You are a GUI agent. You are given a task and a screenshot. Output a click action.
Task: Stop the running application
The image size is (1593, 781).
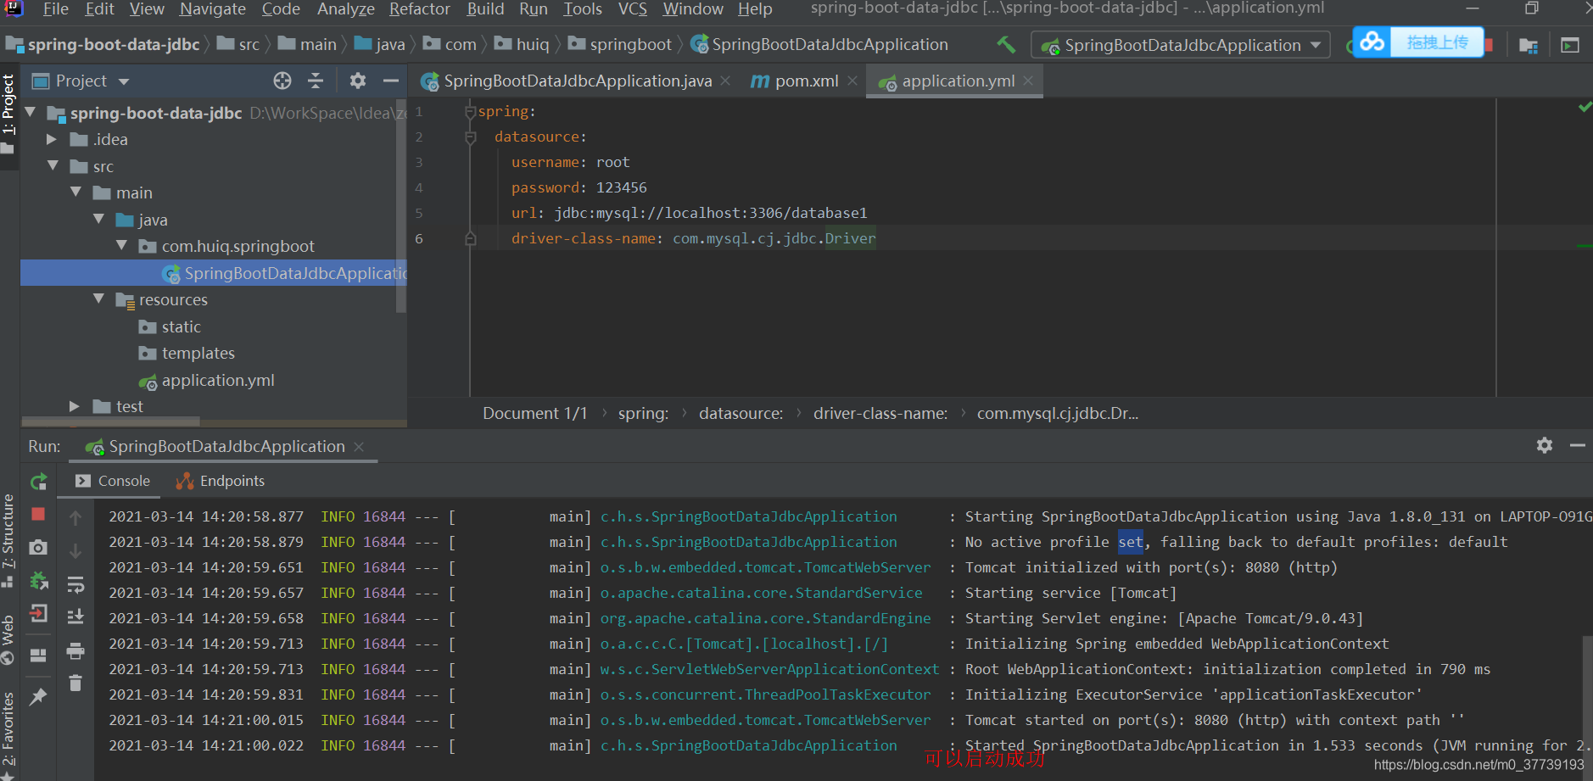pos(38,514)
